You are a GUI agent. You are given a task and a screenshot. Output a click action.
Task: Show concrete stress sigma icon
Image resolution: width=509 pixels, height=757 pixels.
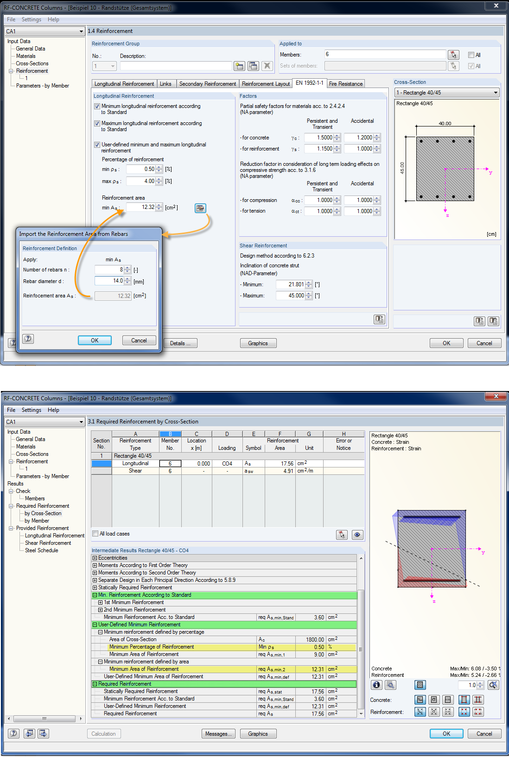(x=434, y=700)
